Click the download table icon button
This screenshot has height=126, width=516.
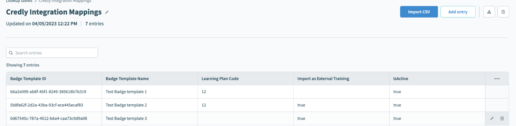[x=489, y=12]
